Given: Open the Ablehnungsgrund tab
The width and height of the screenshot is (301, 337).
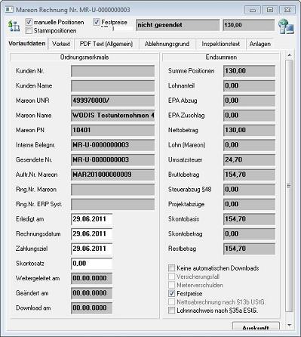Looking at the screenshot, I should (x=167, y=44).
